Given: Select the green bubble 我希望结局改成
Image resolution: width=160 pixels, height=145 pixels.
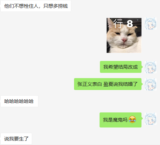Looking at the screenshot, I should tap(121, 67).
